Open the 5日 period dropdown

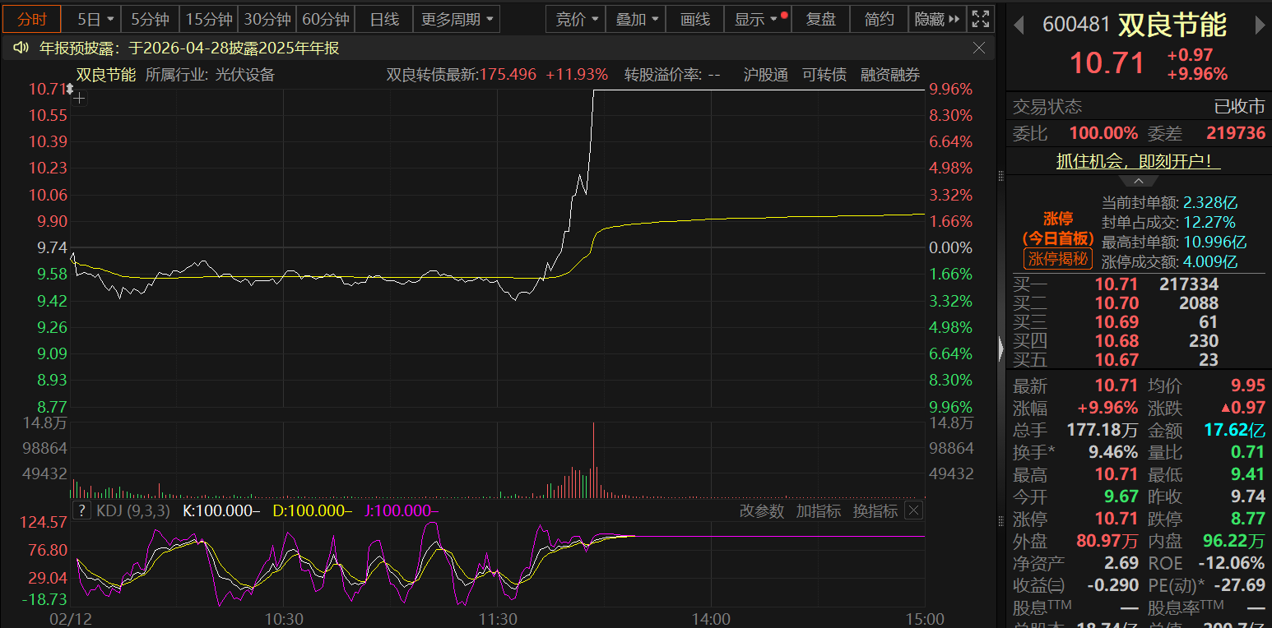click(x=95, y=19)
